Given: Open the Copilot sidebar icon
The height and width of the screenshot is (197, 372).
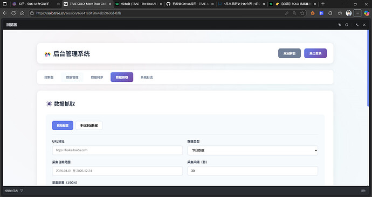Looking at the screenshot, I should coord(367,13).
